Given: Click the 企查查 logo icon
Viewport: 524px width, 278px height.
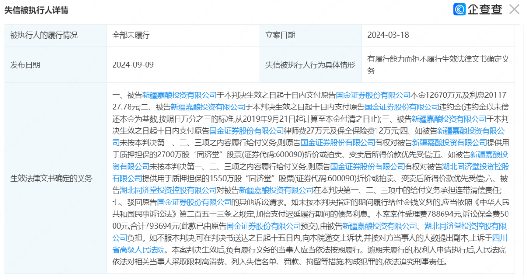Looking at the screenshot, I should point(459,9).
